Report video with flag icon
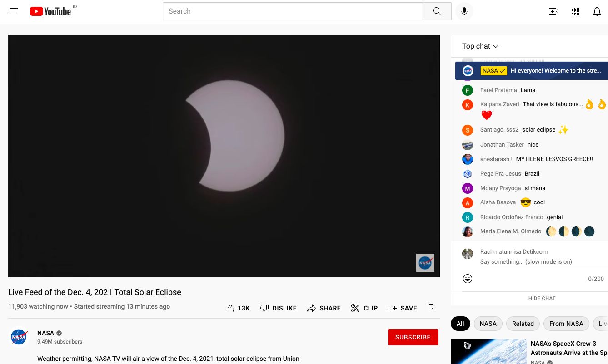The image size is (608, 364). click(432, 308)
